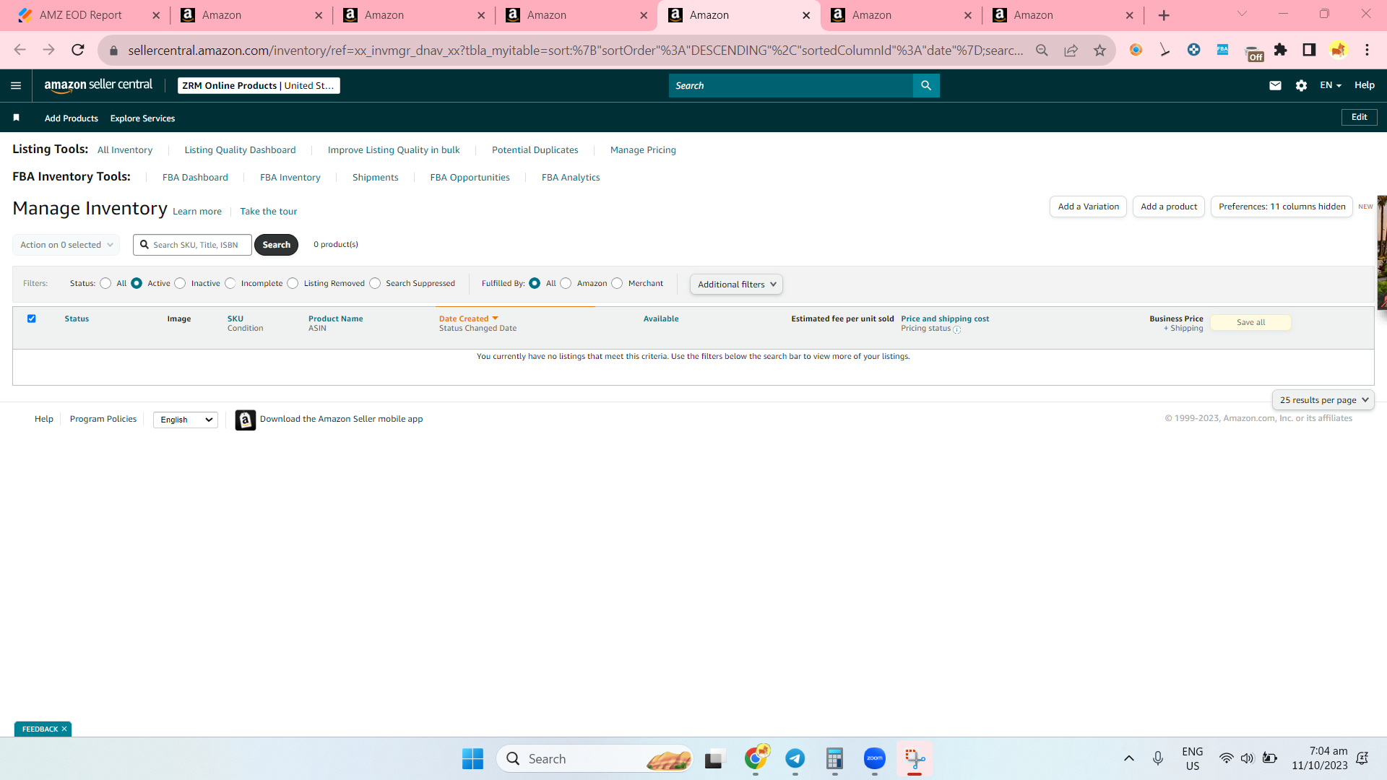
Task: Select the Listing Removed radio button
Action: click(293, 283)
